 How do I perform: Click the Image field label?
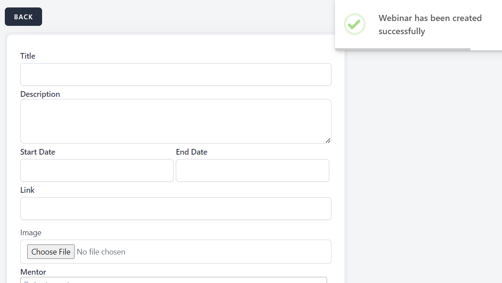click(x=31, y=233)
